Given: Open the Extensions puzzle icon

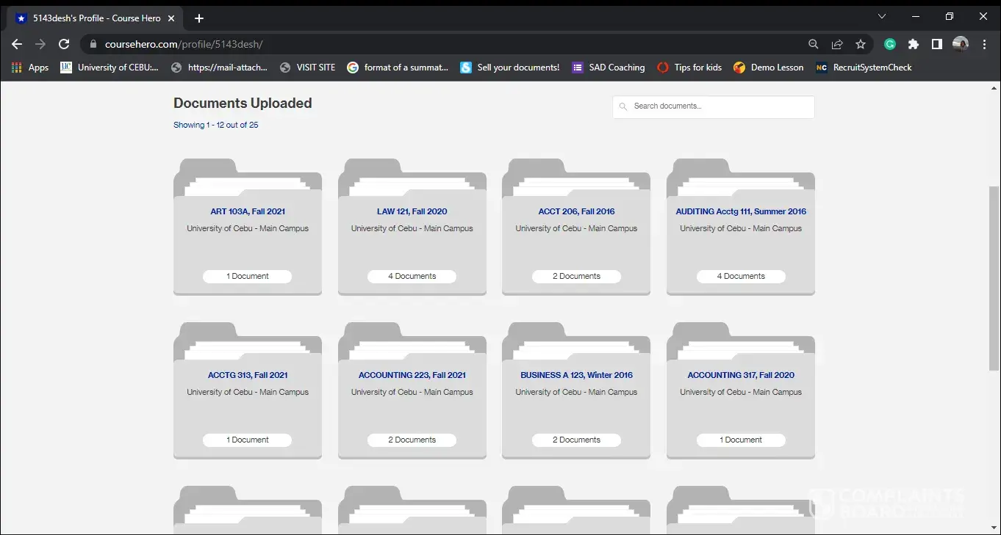Looking at the screenshot, I should click(913, 44).
